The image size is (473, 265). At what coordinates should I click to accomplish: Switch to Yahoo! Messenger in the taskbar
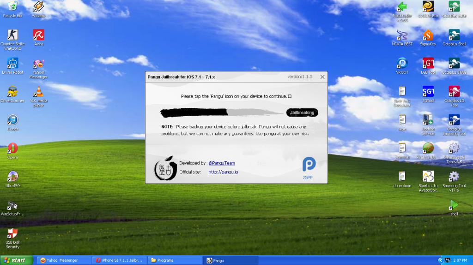click(x=63, y=260)
